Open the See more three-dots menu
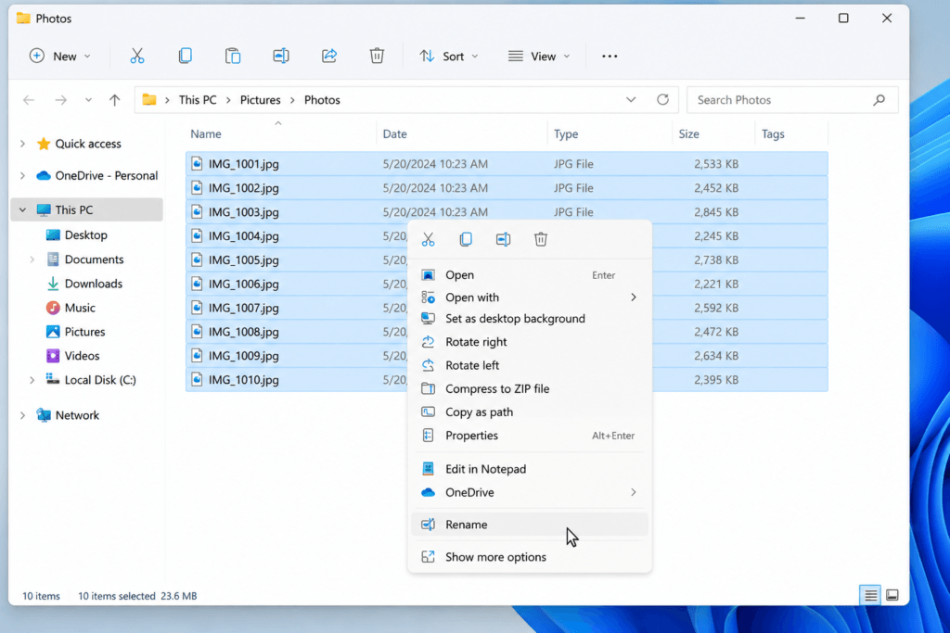 coord(610,57)
